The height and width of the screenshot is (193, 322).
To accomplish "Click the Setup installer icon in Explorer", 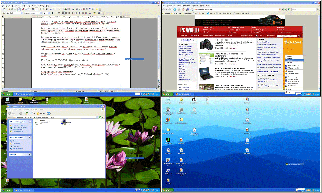I will click(x=63, y=122).
